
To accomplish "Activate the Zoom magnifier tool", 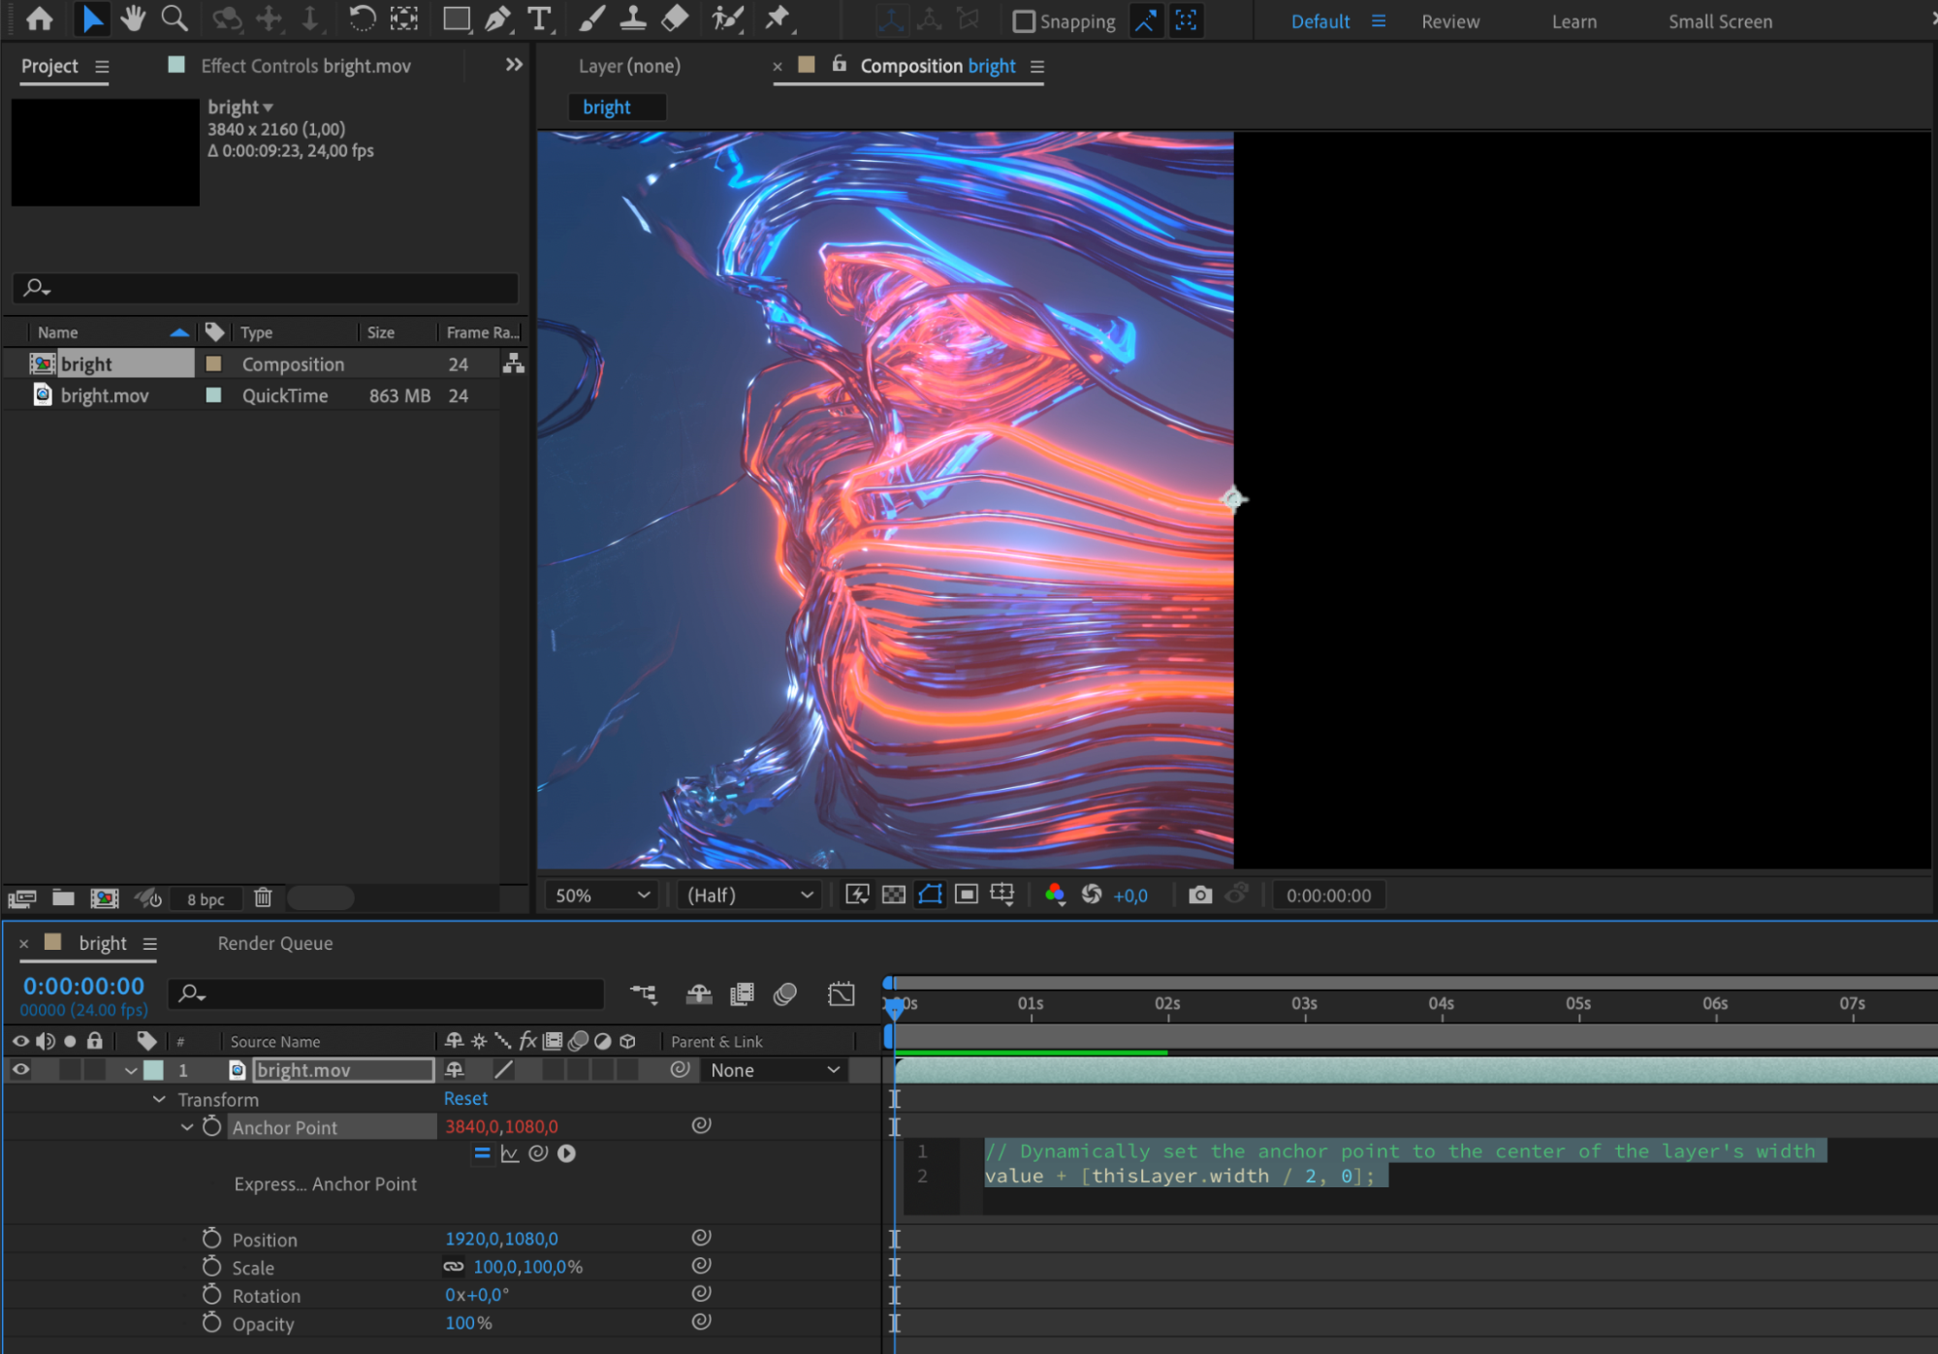I will [175, 18].
